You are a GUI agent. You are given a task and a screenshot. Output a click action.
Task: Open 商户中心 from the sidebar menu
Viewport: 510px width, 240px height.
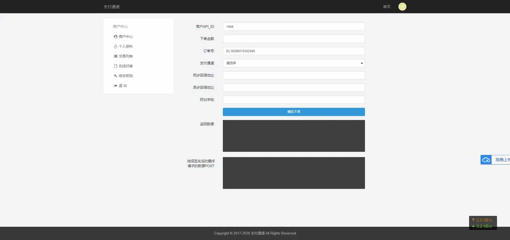coord(125,37)
